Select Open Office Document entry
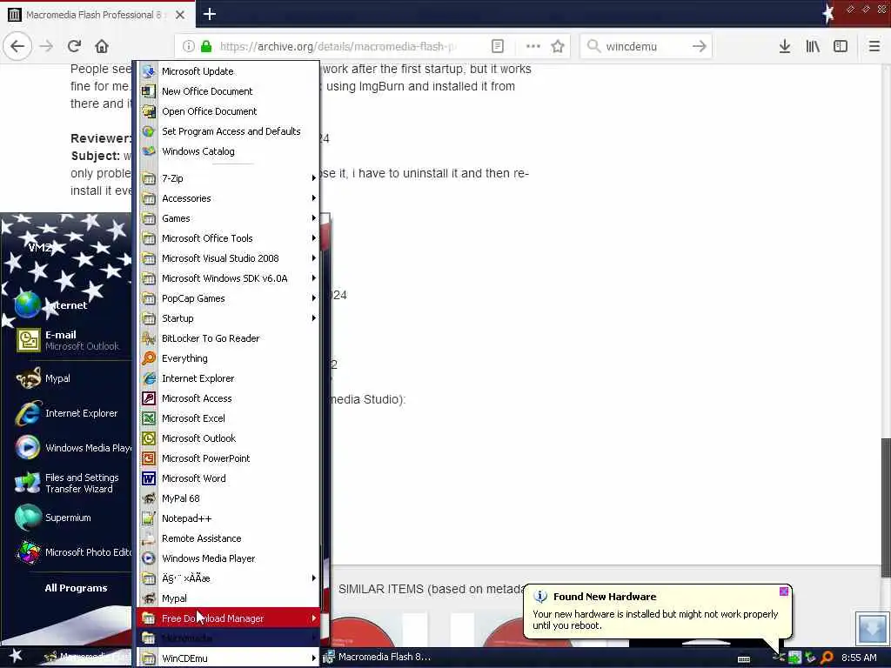891x668 pixels. coord(227,111)
